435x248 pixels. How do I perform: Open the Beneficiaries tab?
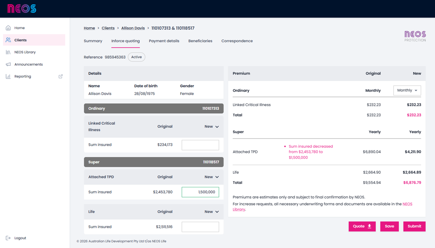[200, 41]
